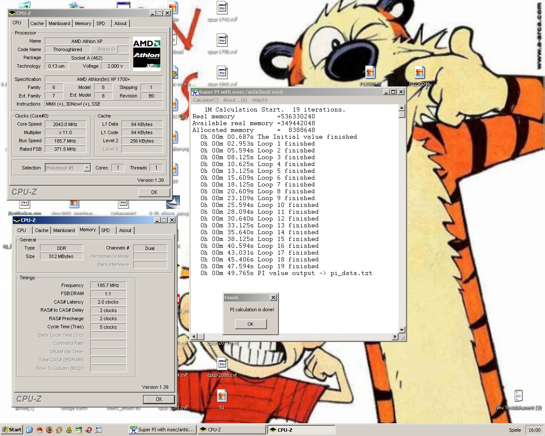Click the Spiele toolbar in the taskbar
The width and height of the screenshot is (545, 436).
(x=515, y=430)
